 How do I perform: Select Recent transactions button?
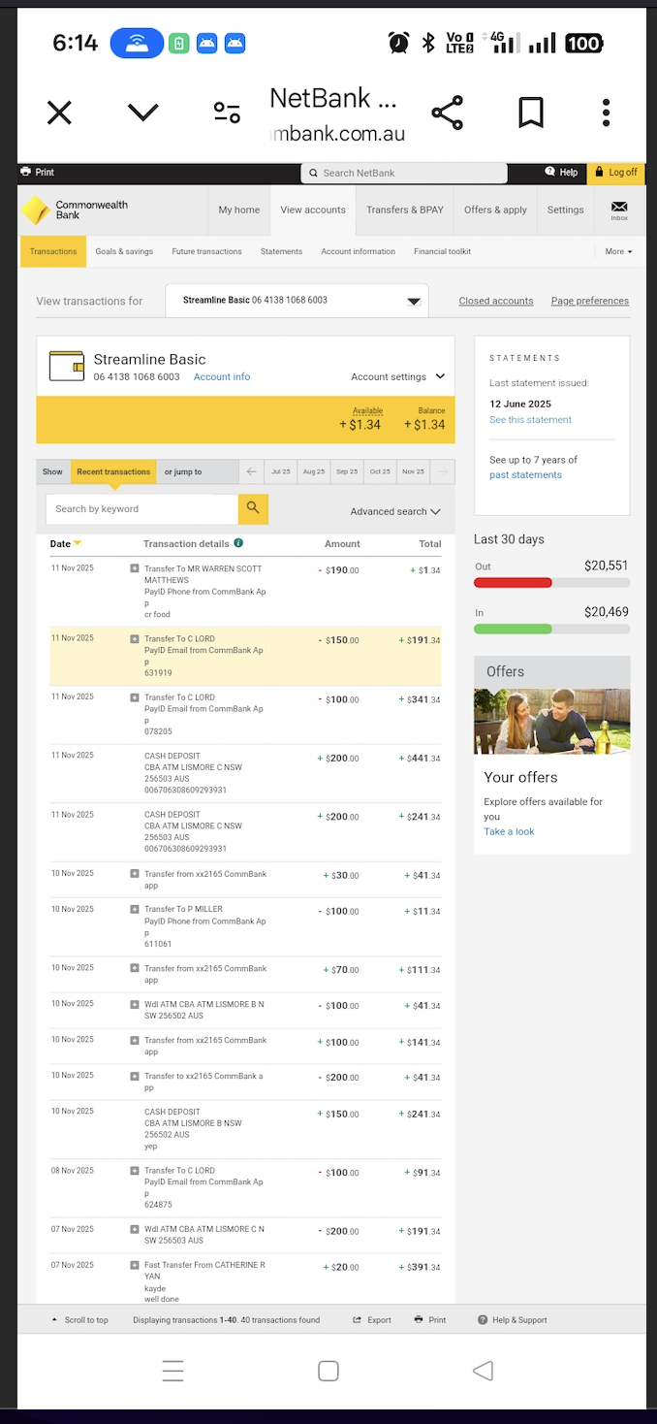(x=113, y=471)
